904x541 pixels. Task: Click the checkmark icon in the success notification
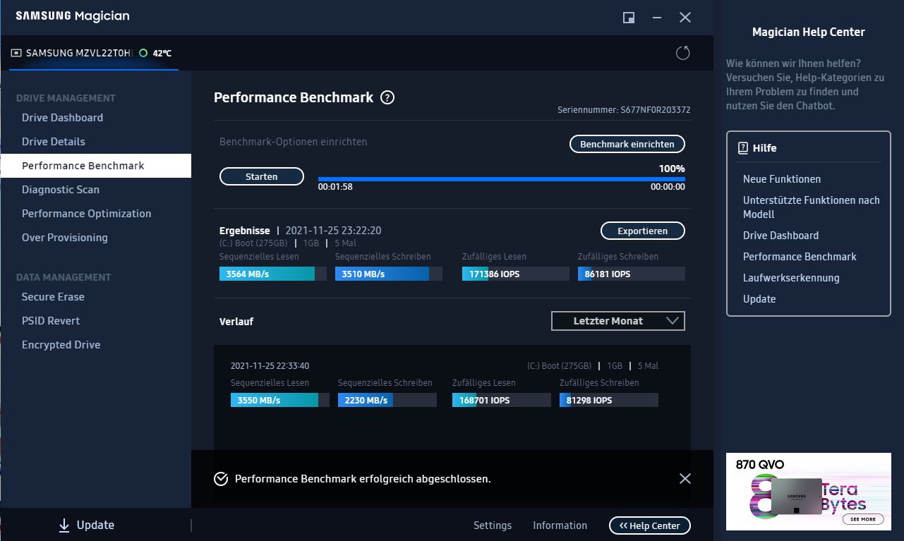coord(221,479)
